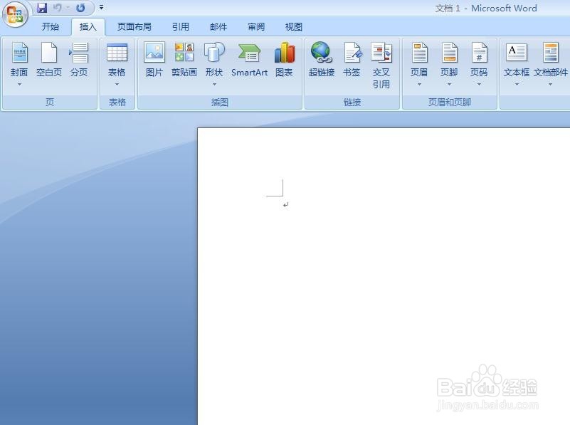Viewport: 570px width, 425px height.
Task: Expand the 文本框 dropdown arrow
Action: click(x=517, y=84)
